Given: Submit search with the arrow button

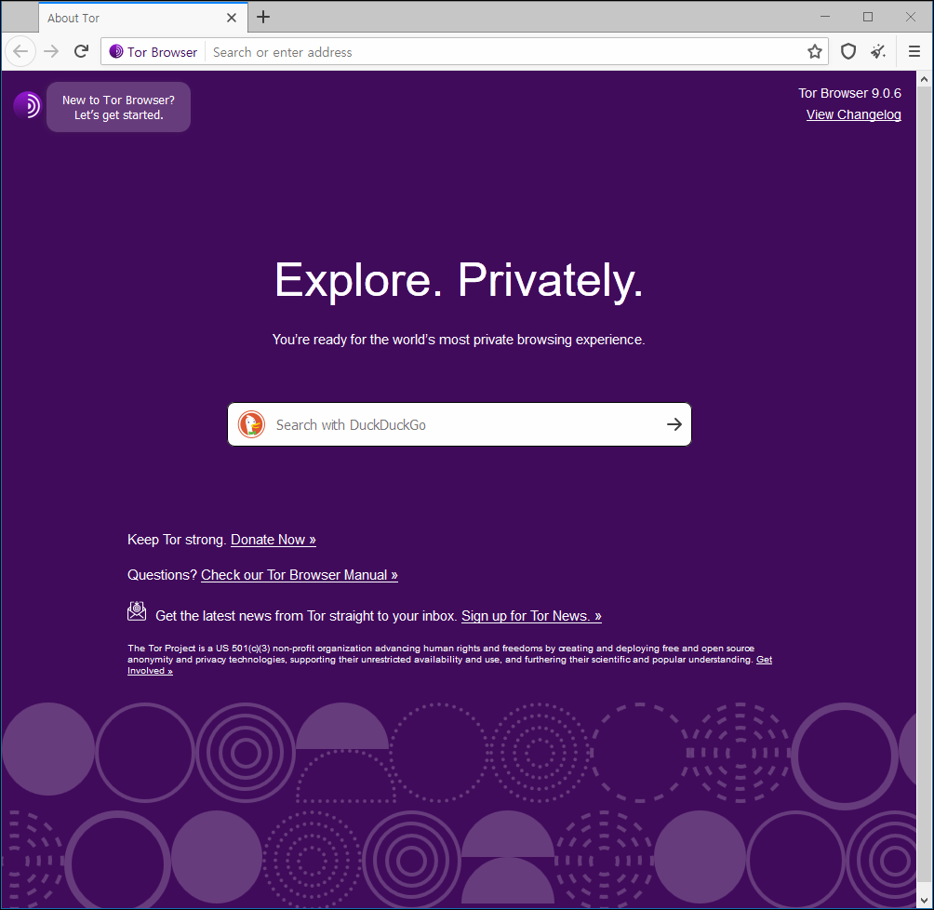Looking at the screenshot, I should tap(674, 424).
